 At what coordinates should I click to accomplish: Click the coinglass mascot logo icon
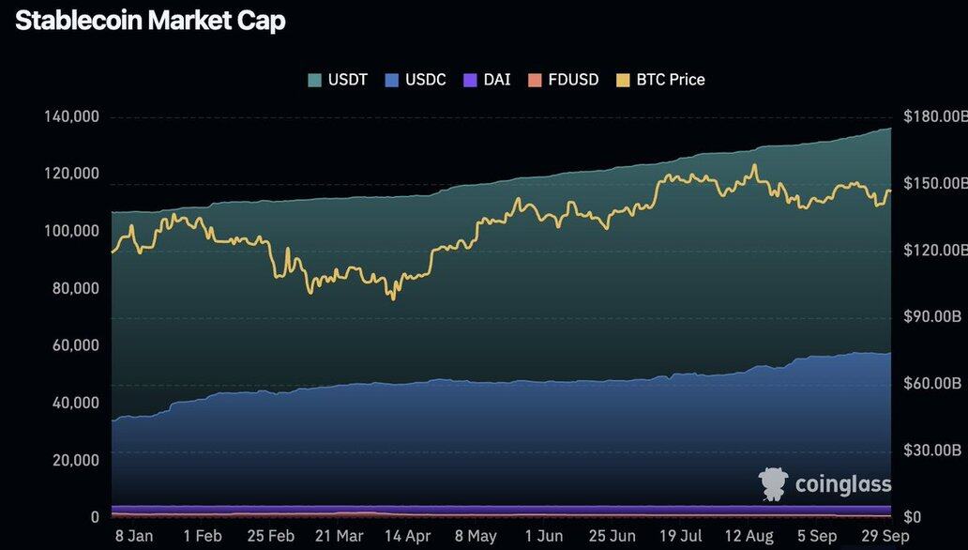774,483
